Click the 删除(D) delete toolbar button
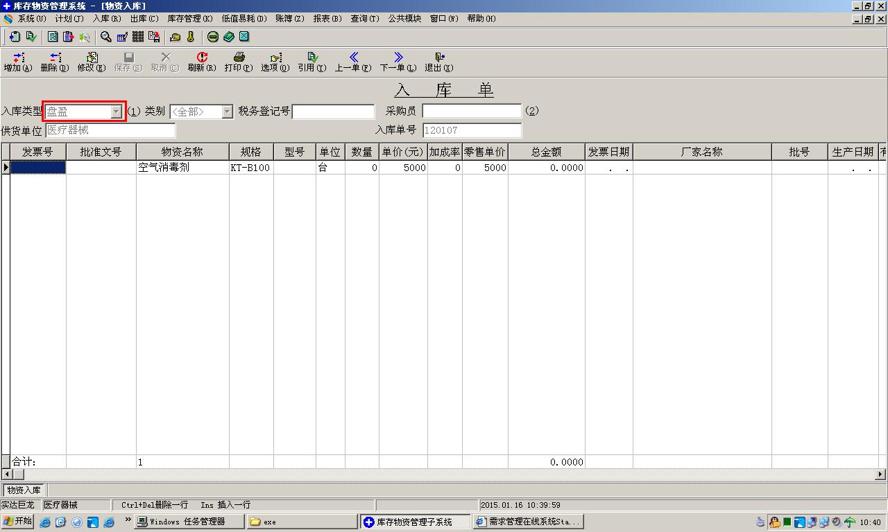The width and height of the screenshot is (888, 532). (x=55, y=62)
